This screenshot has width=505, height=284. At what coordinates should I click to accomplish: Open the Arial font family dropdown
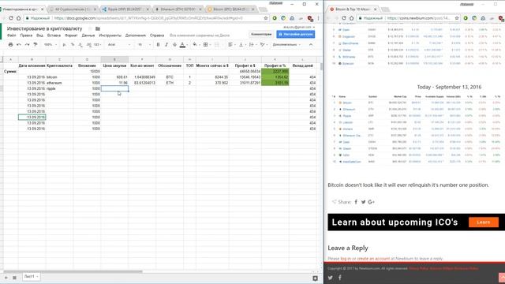tap(119, 44)
